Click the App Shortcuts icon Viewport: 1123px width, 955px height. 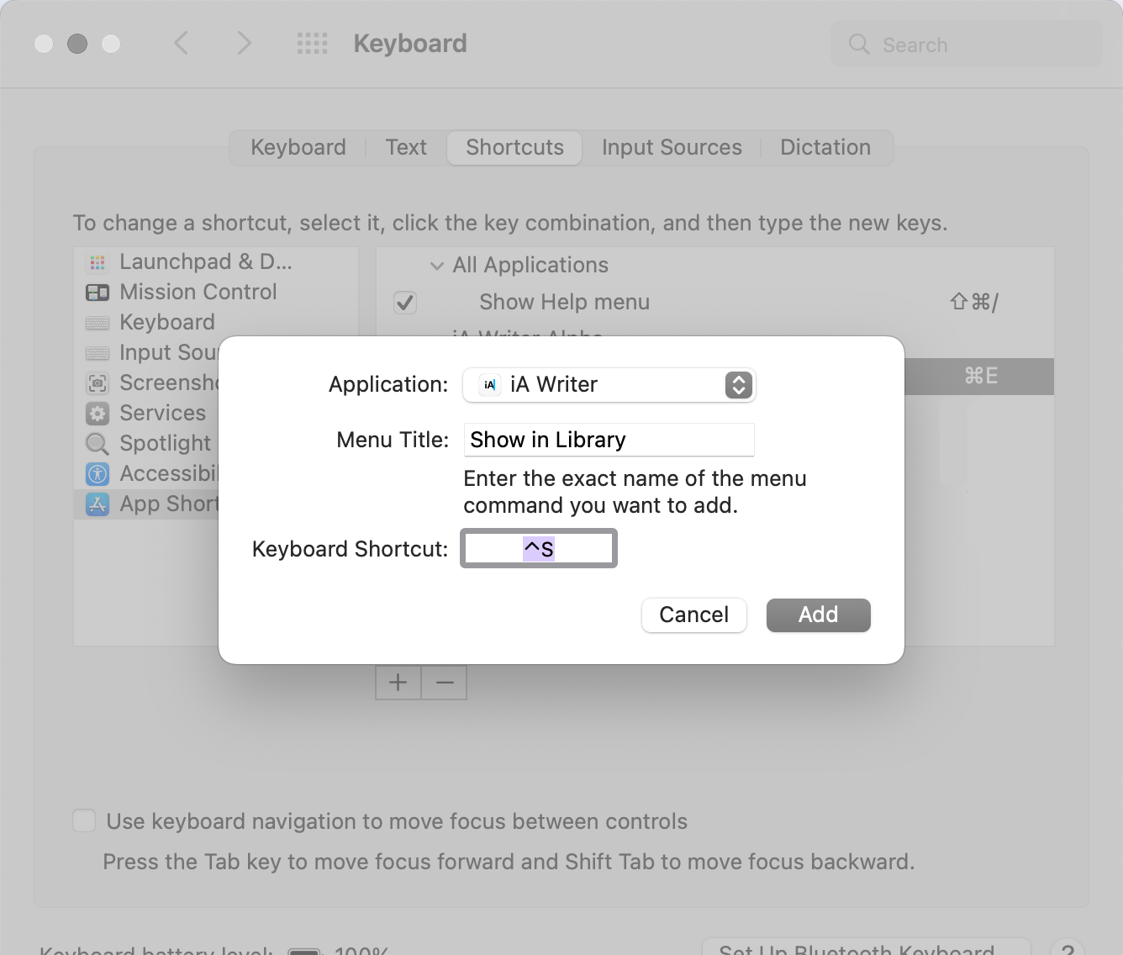98,504
